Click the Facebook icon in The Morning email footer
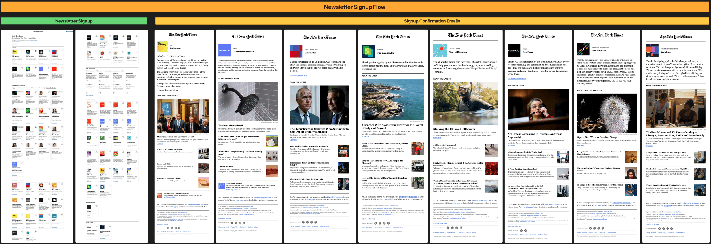The width and height of the screenshot is (711, 244). tap(168, 228)
